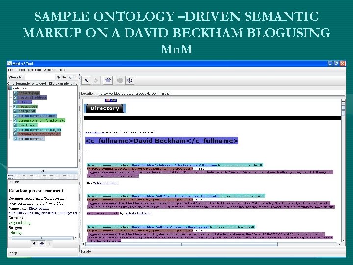Screen dimensions: 353x265
Task: Select the celebrity class in the tree
Action: 20,88
